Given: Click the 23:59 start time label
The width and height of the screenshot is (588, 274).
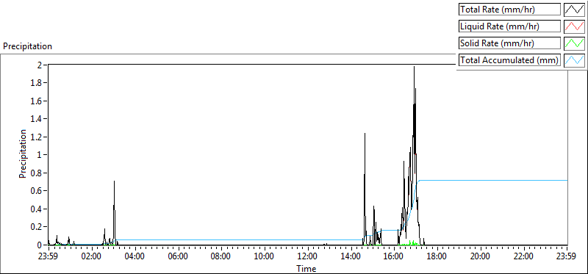Looking at the screenshot, I should pyautogui.click(x=49, y=257).
